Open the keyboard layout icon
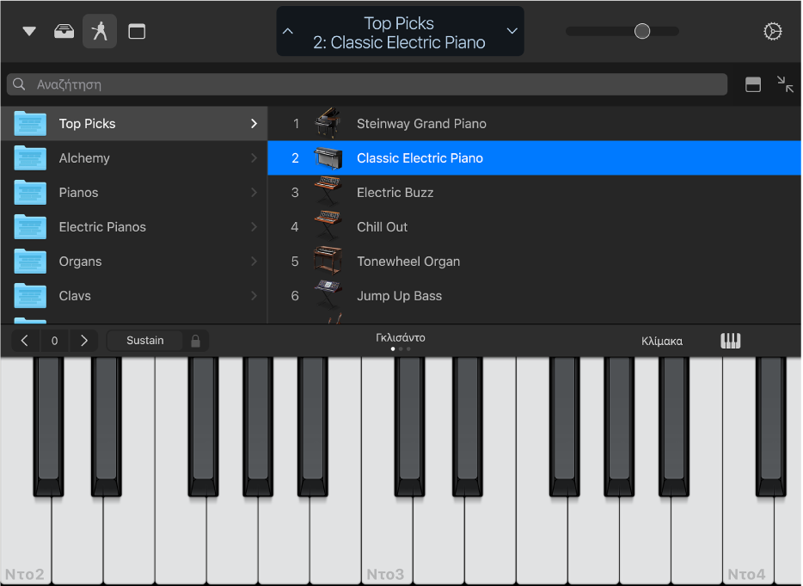 pos(730,341)
